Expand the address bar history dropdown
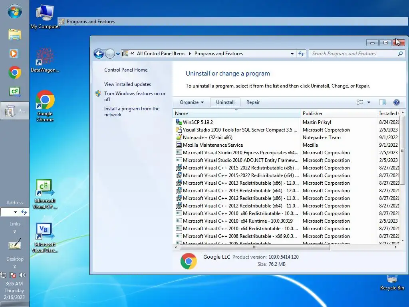 pyautogui.click(x=292, y=54)
